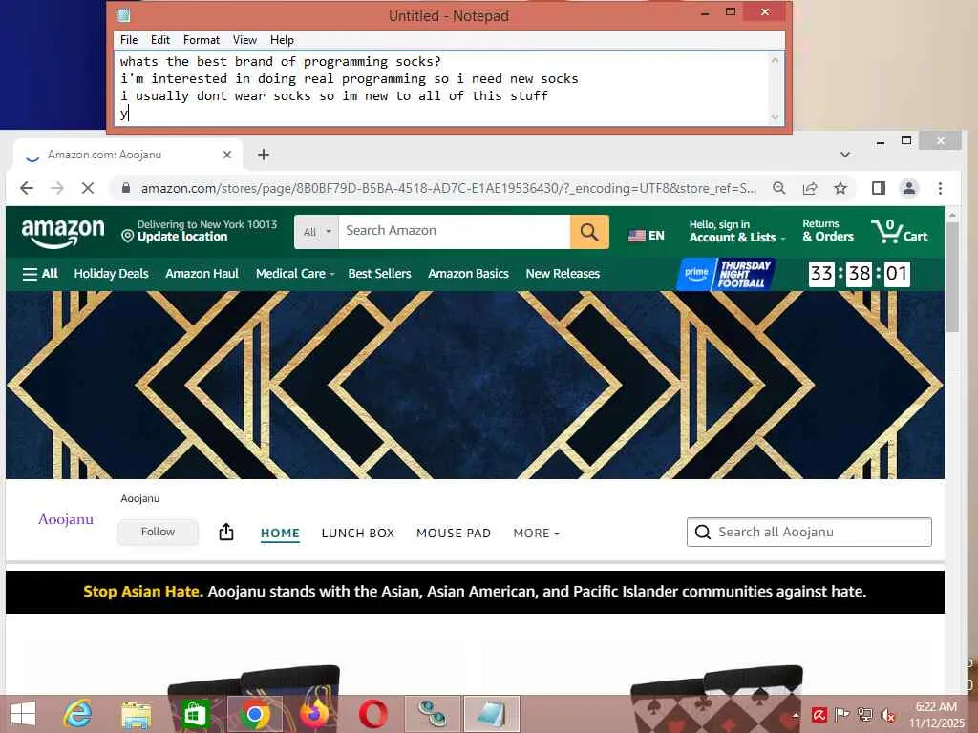Go to Amazon home via logo
The width and height of the screenshot is (978, 733).
pos(63,233)
